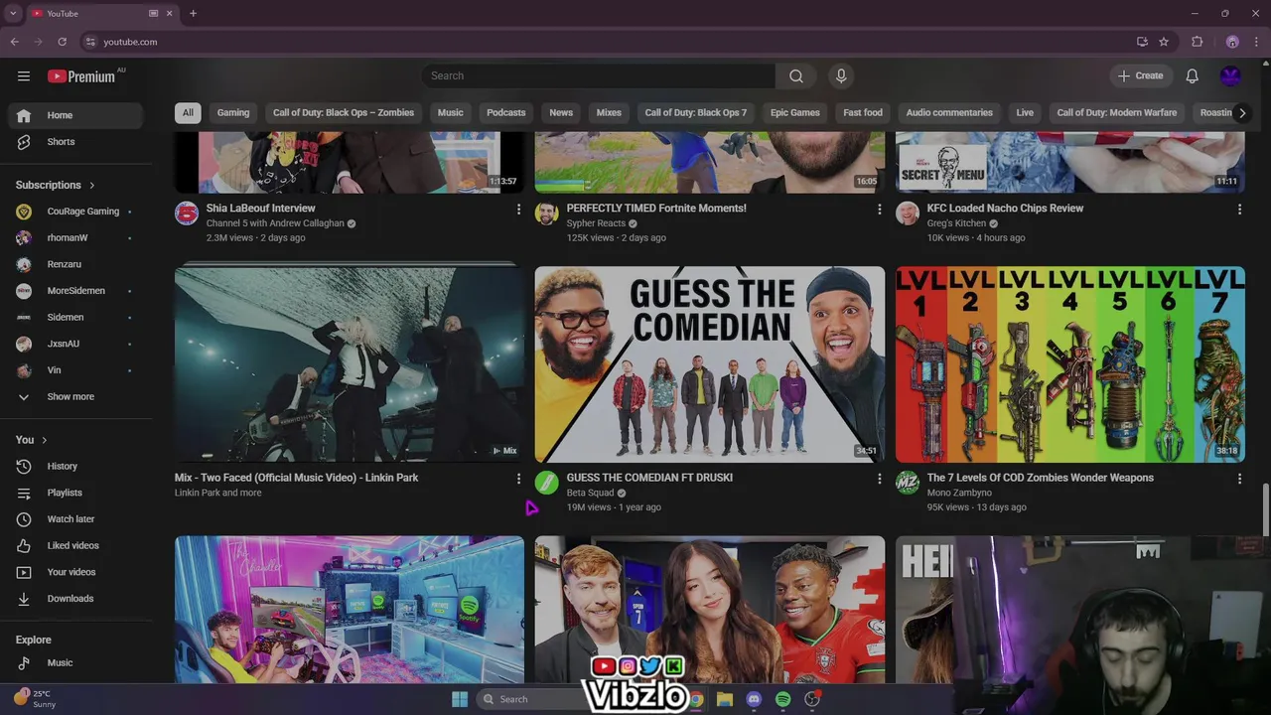
Task: Play the GUESS THE COMEDIAN thumbnail
Action: (710, 364)
